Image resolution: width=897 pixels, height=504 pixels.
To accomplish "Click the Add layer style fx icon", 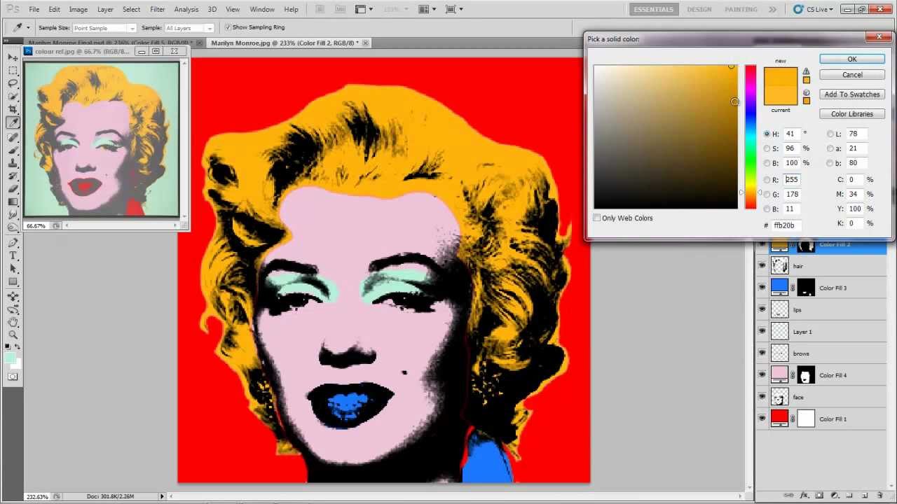I will [805, 495].
